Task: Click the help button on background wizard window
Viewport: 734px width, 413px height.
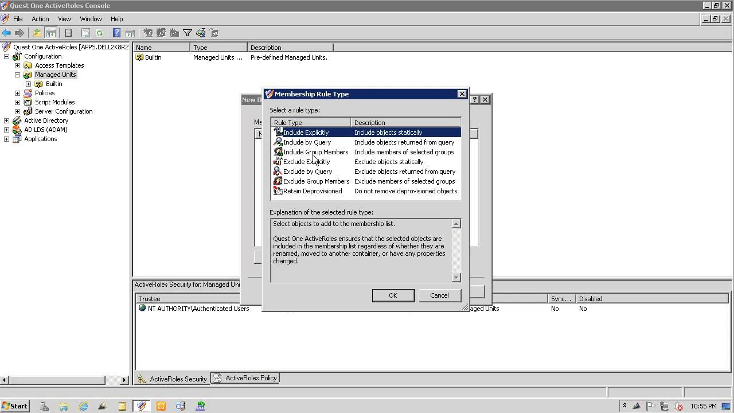Action: (474, 99)
